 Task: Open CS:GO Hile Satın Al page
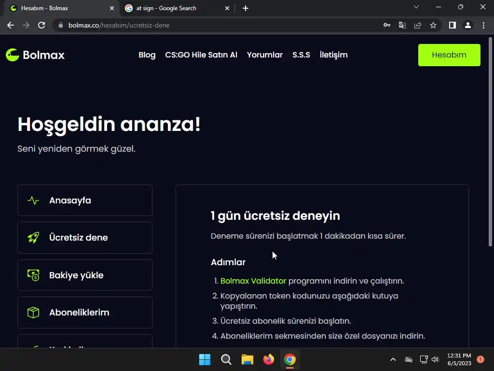[x=201, y=55]
